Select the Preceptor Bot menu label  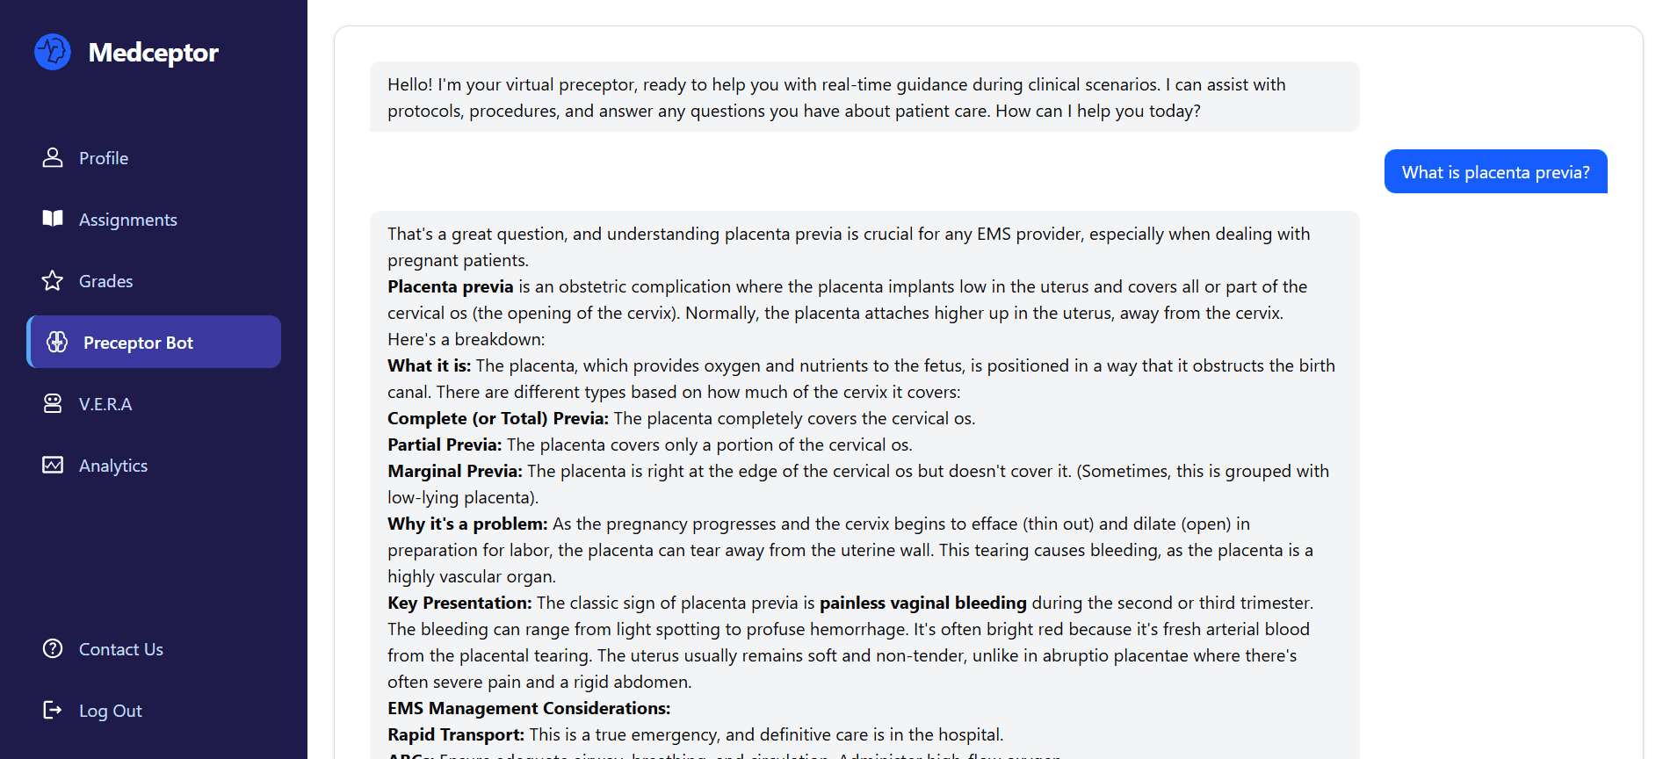coord(138,343)
